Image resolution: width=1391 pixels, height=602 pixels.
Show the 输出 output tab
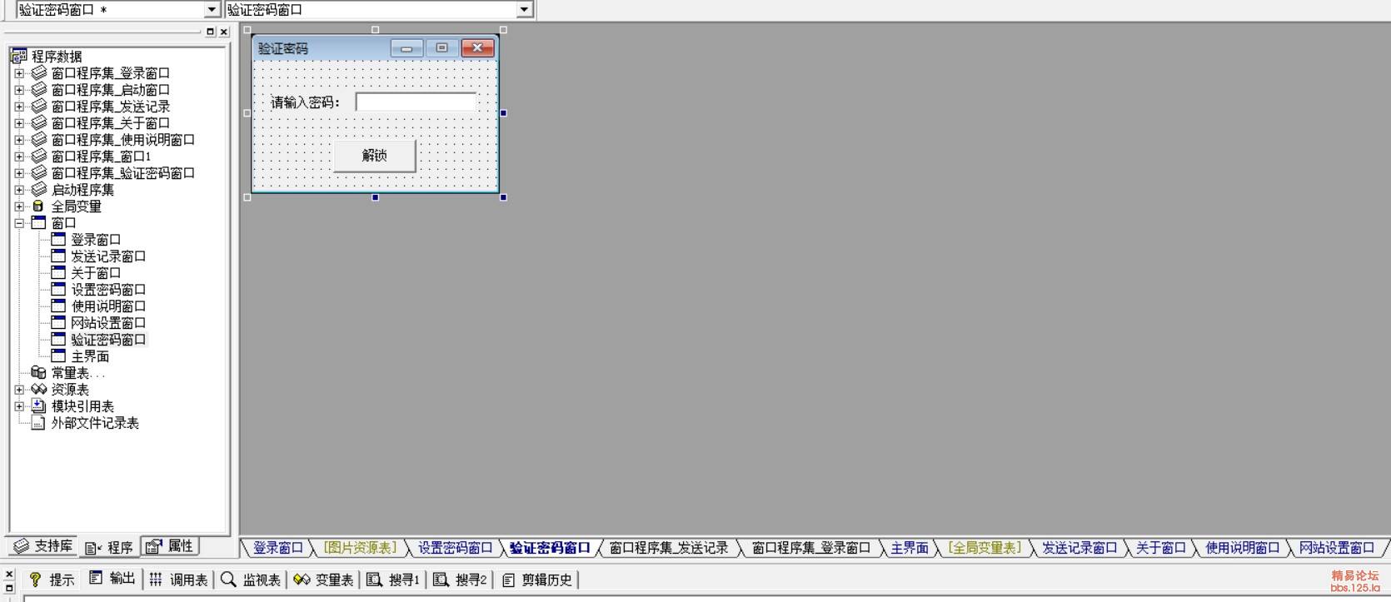[112, 579]
